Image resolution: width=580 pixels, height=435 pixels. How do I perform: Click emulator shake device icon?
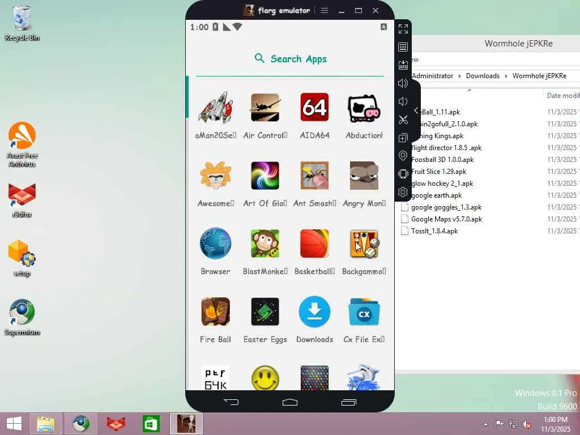point(403,174)
